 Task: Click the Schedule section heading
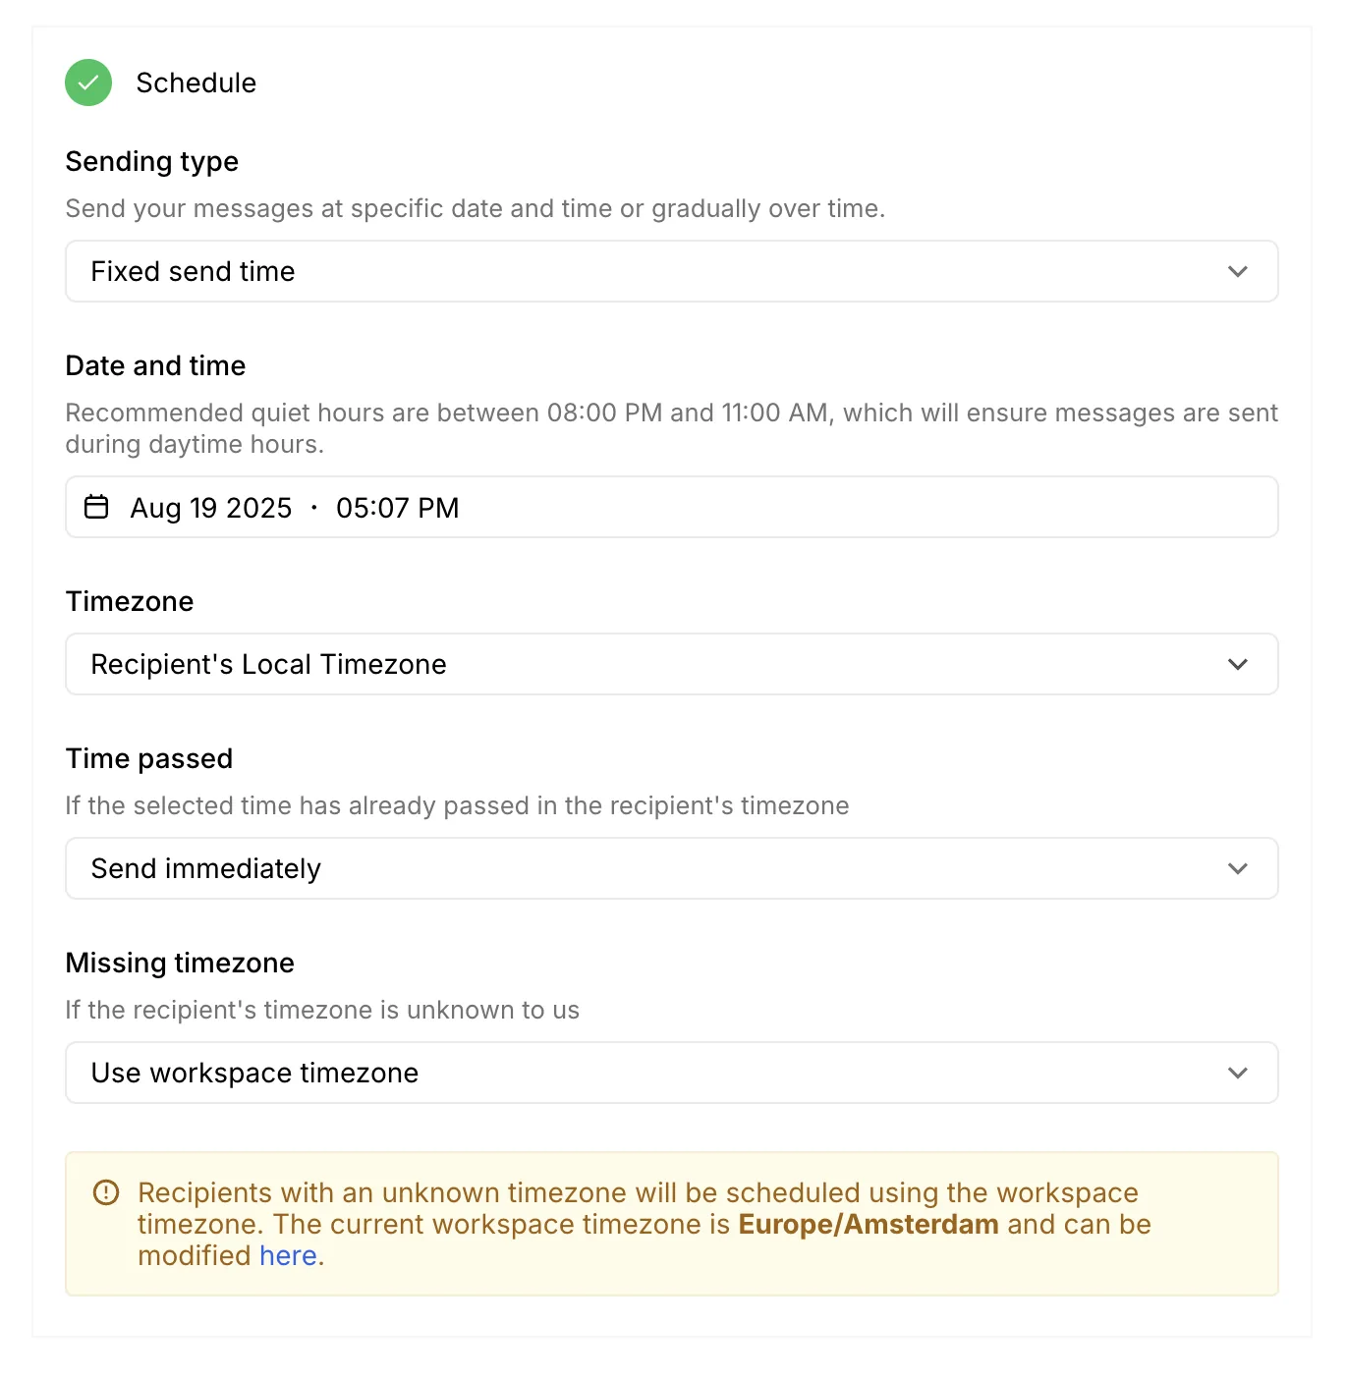[196, 83]
